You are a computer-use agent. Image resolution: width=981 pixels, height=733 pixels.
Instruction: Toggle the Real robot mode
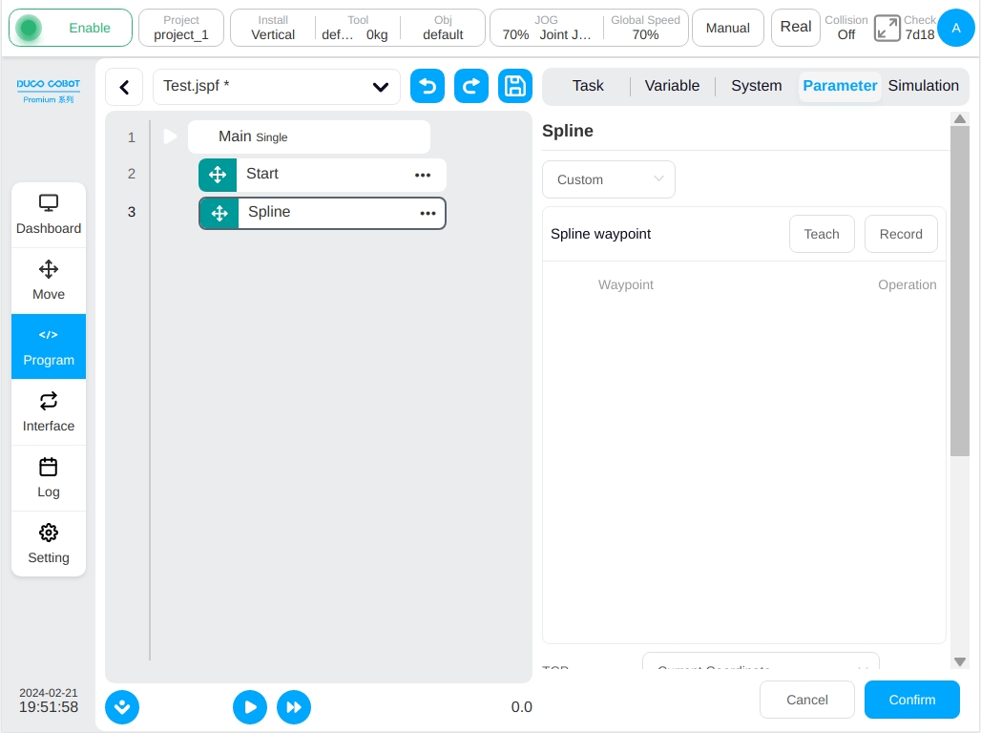[795, 28]
